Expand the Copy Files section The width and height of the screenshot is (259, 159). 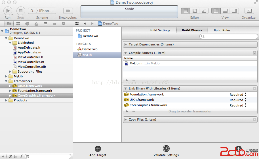point(126,119)
